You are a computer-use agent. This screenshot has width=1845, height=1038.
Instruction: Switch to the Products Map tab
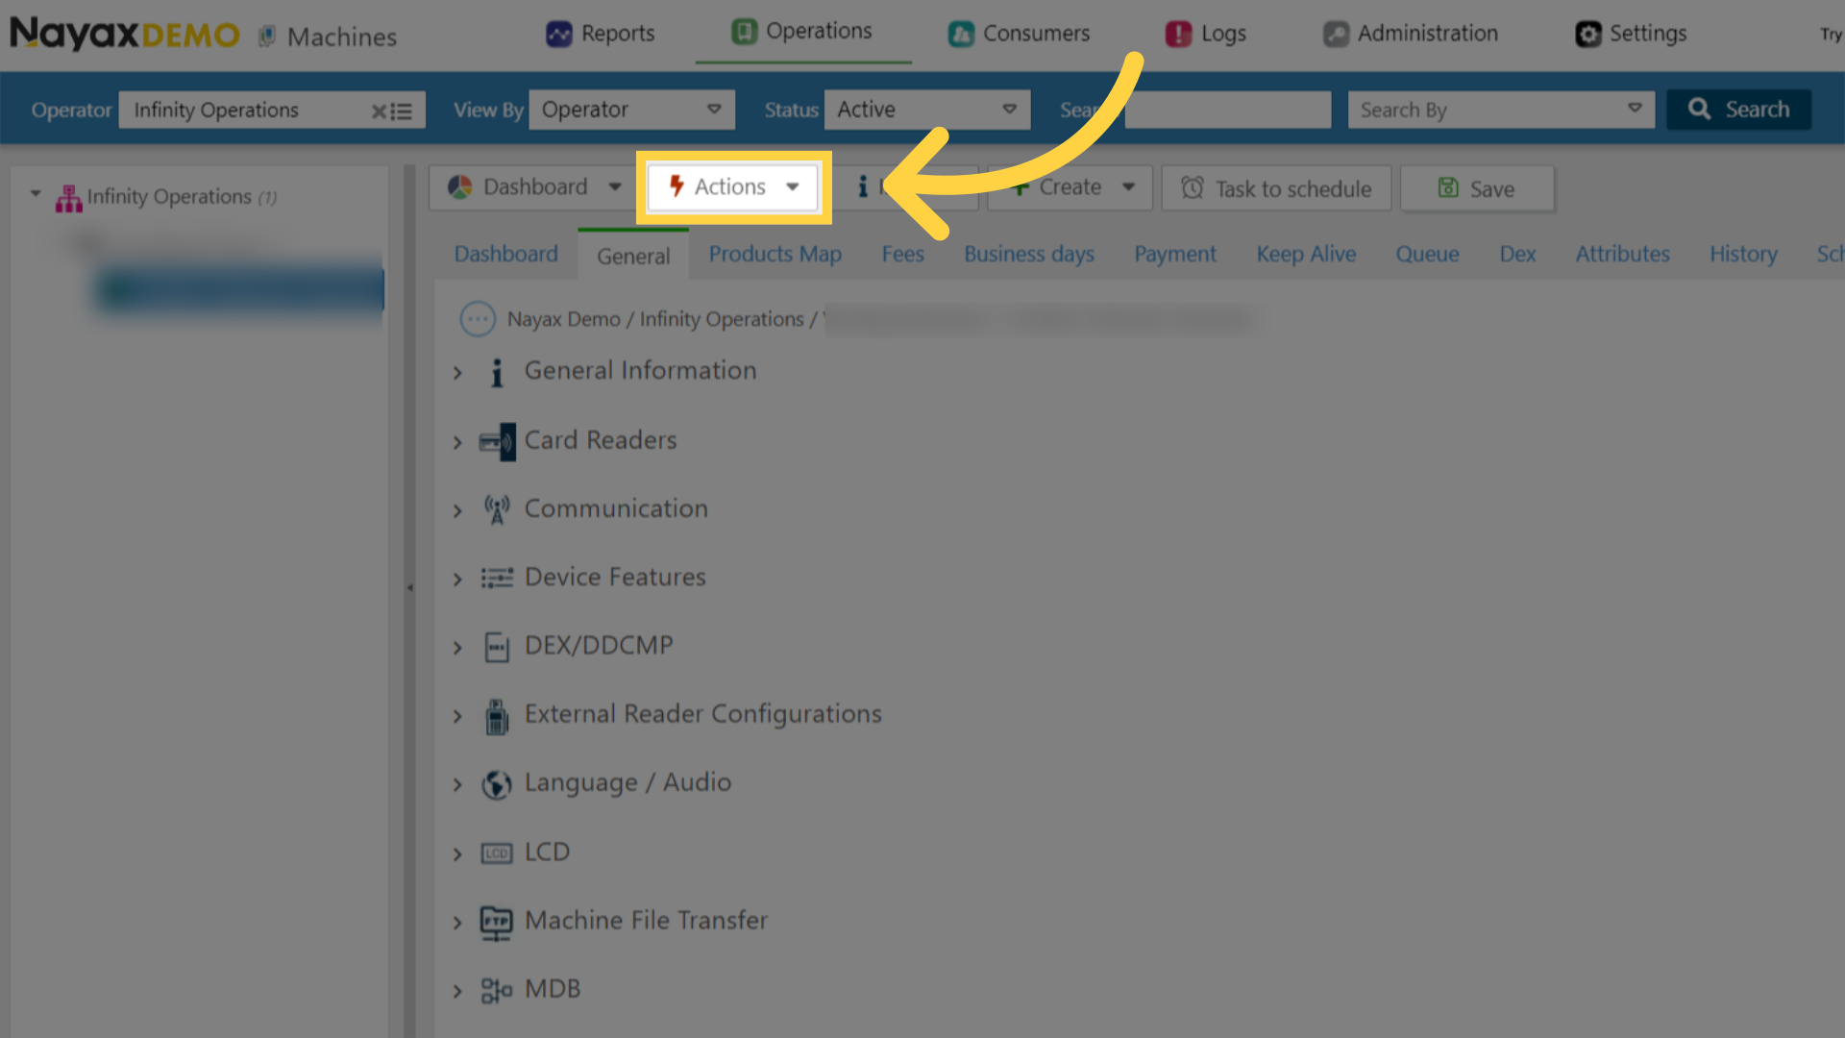(x=775, y=254)
